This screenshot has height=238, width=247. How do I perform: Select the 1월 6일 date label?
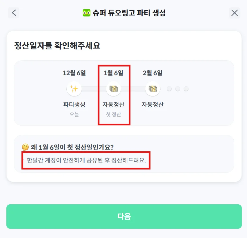point(113,73)
